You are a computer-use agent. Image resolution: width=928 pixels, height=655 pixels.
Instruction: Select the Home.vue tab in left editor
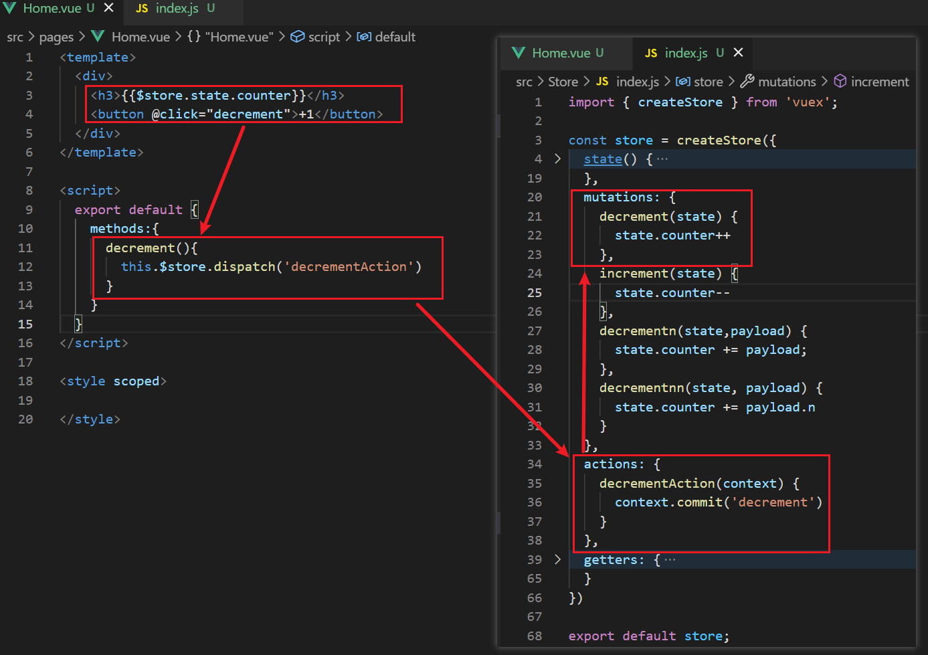pyautogui.click(x=52, y=9)
